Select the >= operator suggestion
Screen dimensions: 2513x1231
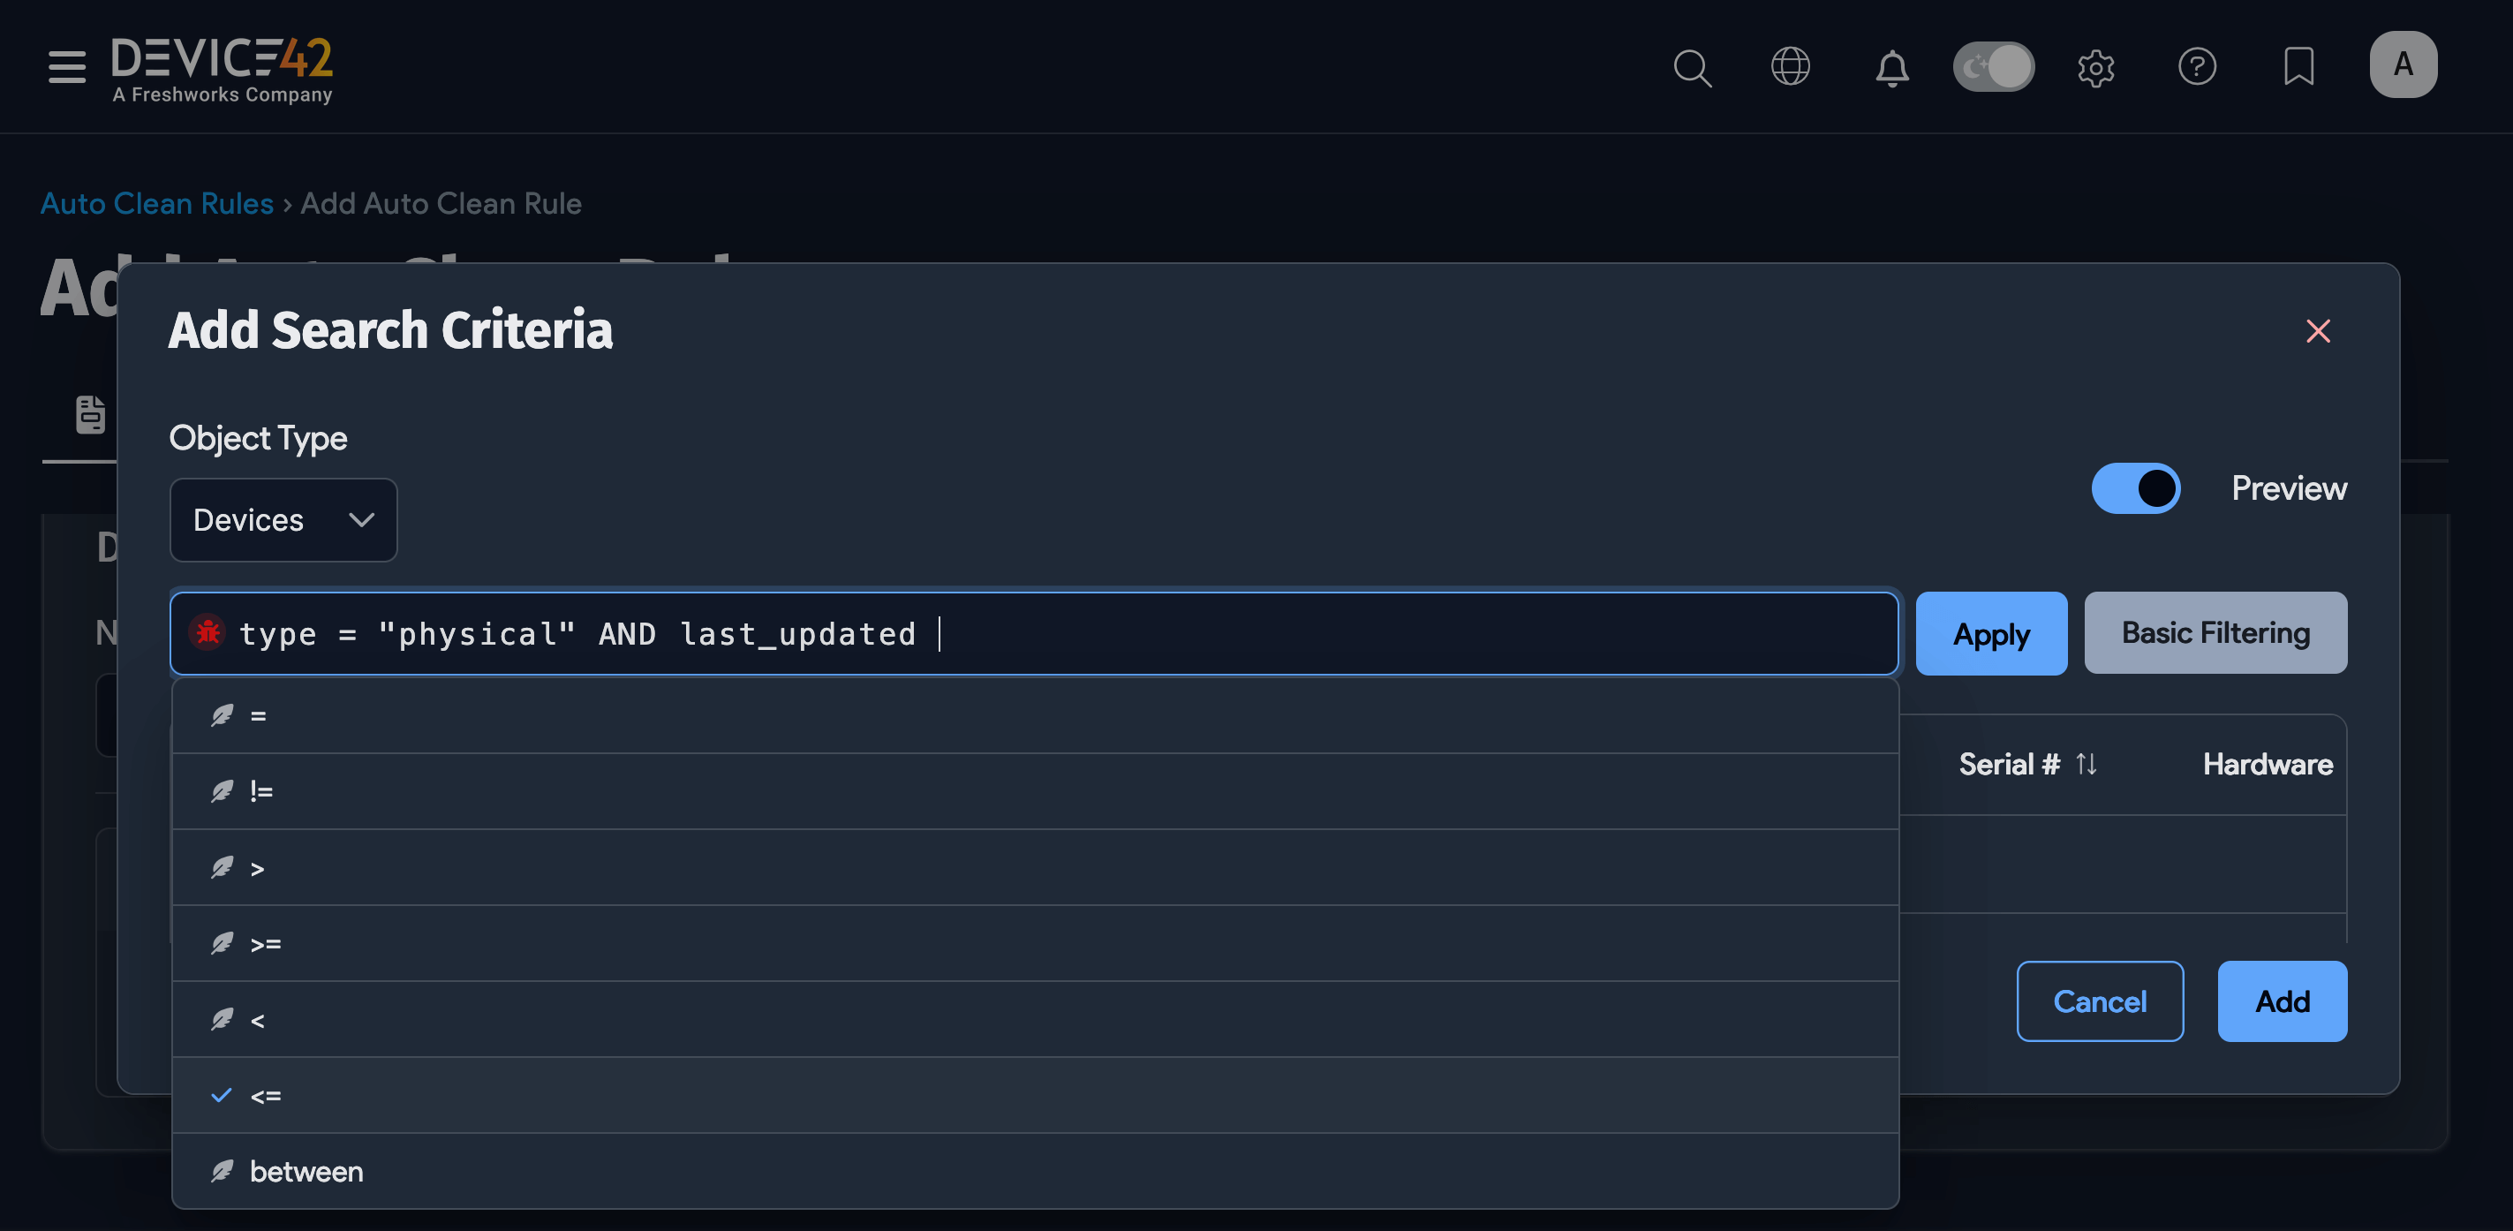(264, 943)
